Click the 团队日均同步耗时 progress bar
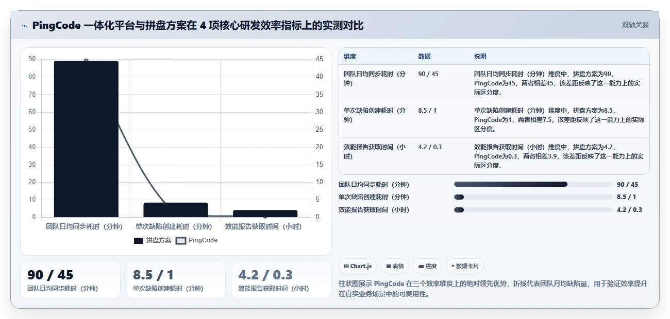 click(533, 184)
